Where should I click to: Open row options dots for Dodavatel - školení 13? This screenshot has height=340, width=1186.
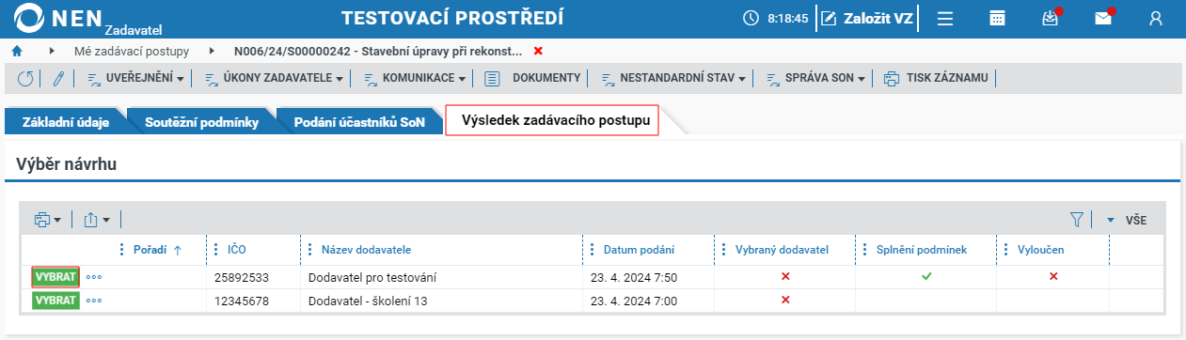click(x=94, y=301)
